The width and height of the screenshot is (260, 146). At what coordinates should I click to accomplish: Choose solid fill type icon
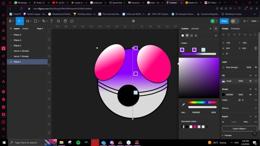click(182, 35)
